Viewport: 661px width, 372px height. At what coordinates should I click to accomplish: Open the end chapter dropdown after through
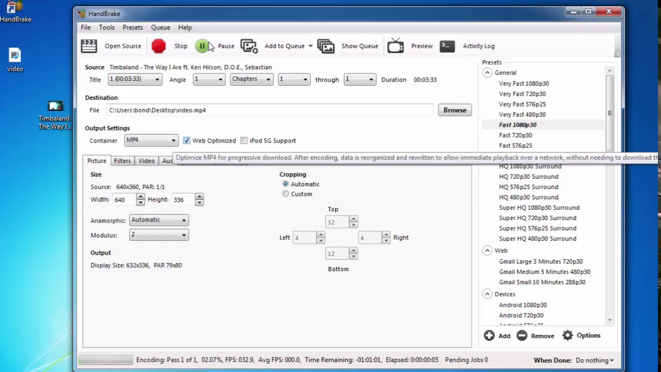tap(360, 79)
